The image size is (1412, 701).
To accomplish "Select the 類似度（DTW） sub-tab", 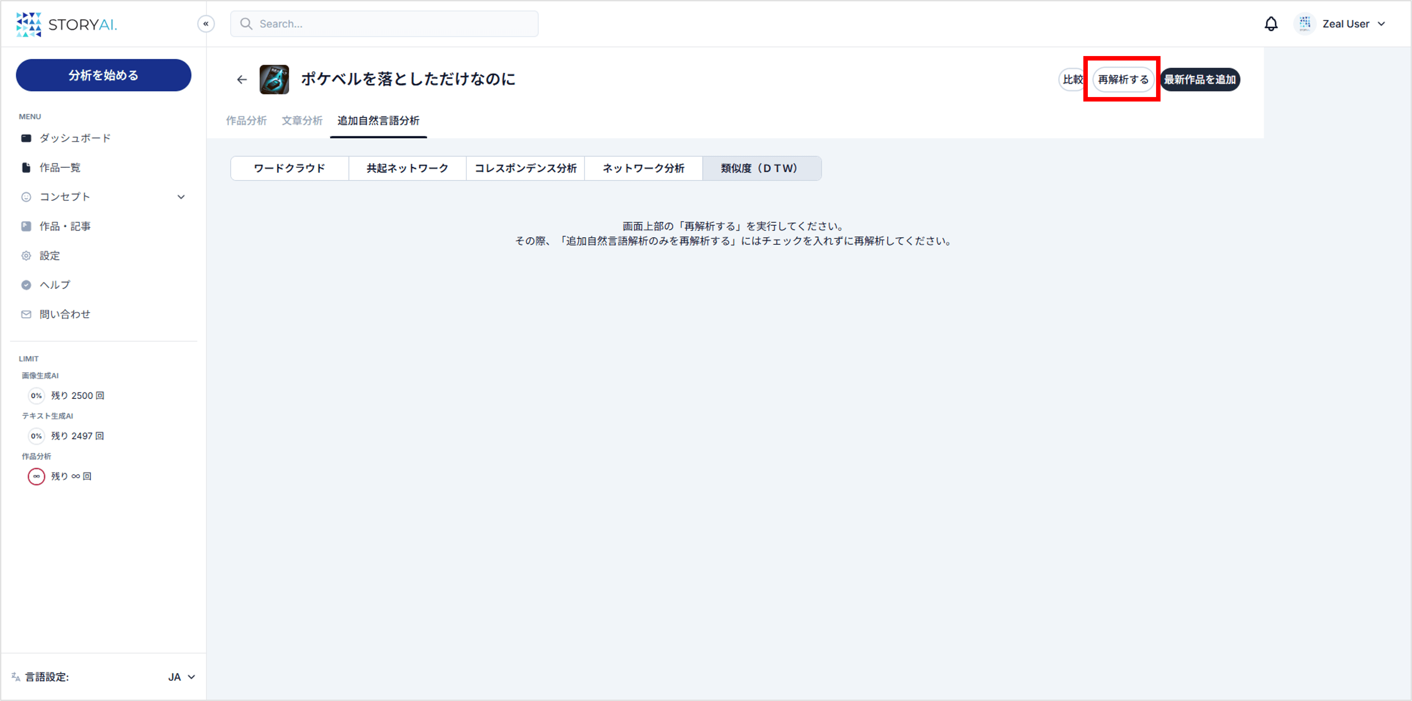I will click(x=762, y=168).
